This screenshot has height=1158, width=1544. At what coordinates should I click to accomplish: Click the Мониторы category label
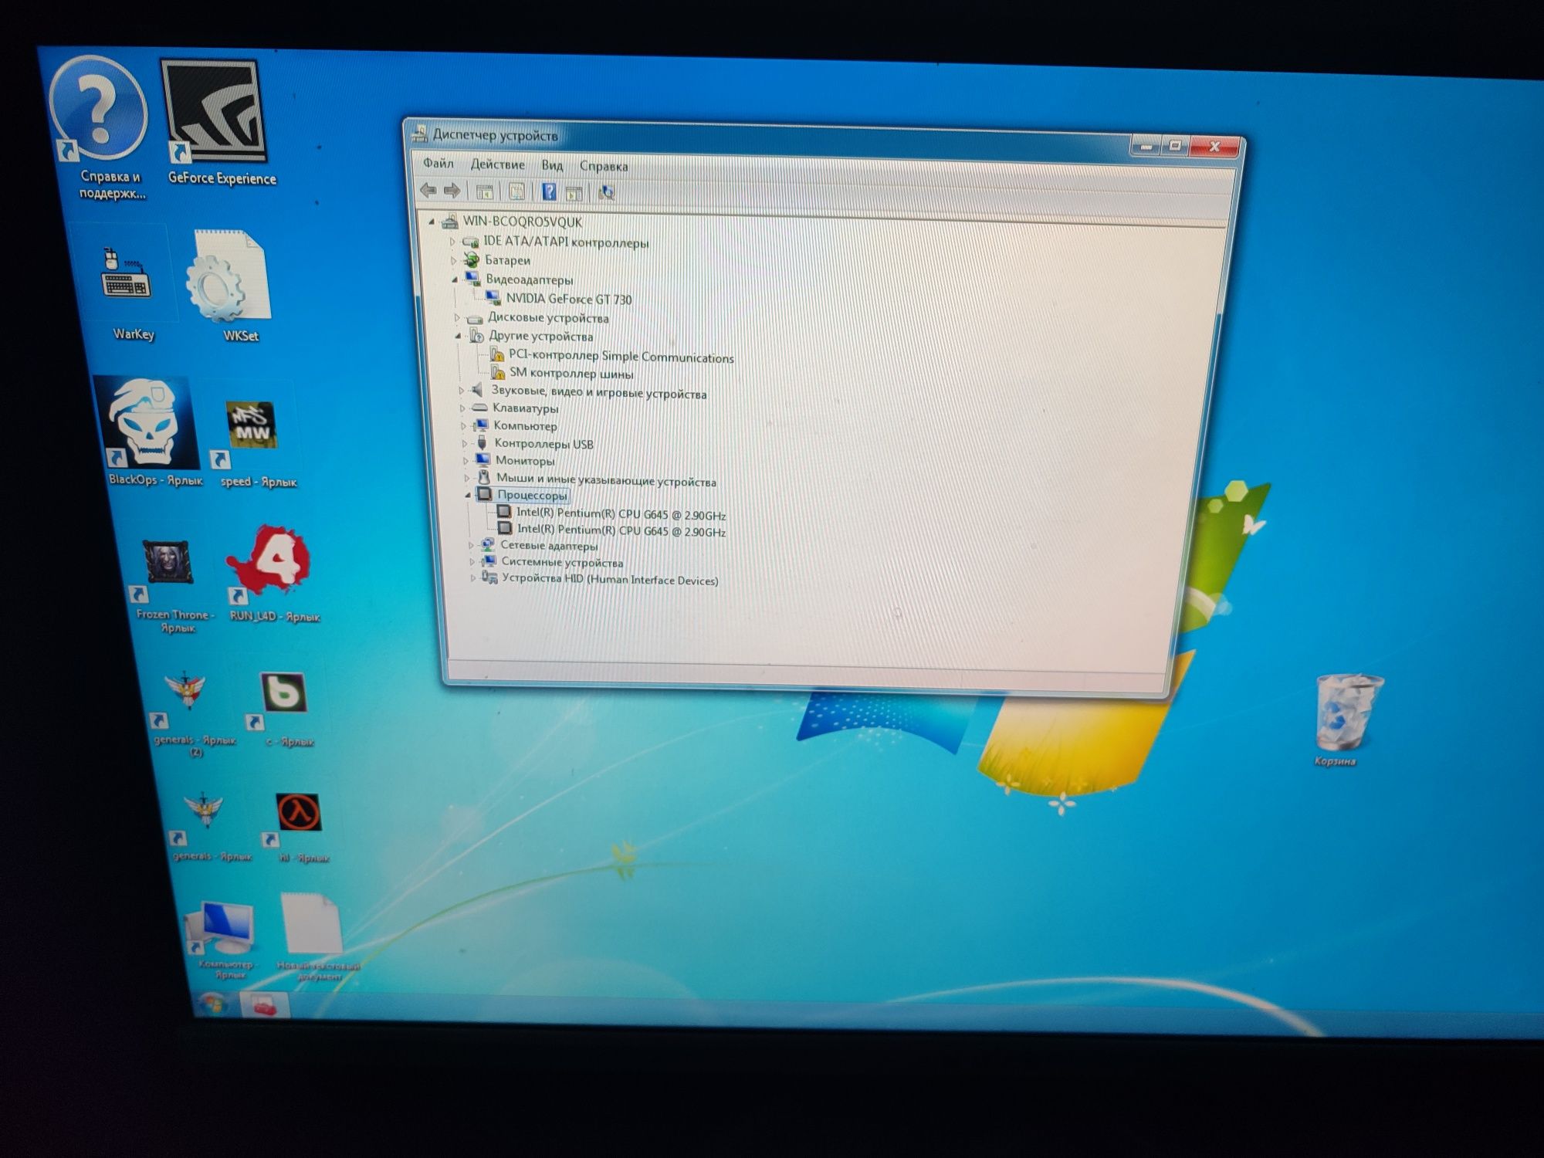[x=525, y=461]
